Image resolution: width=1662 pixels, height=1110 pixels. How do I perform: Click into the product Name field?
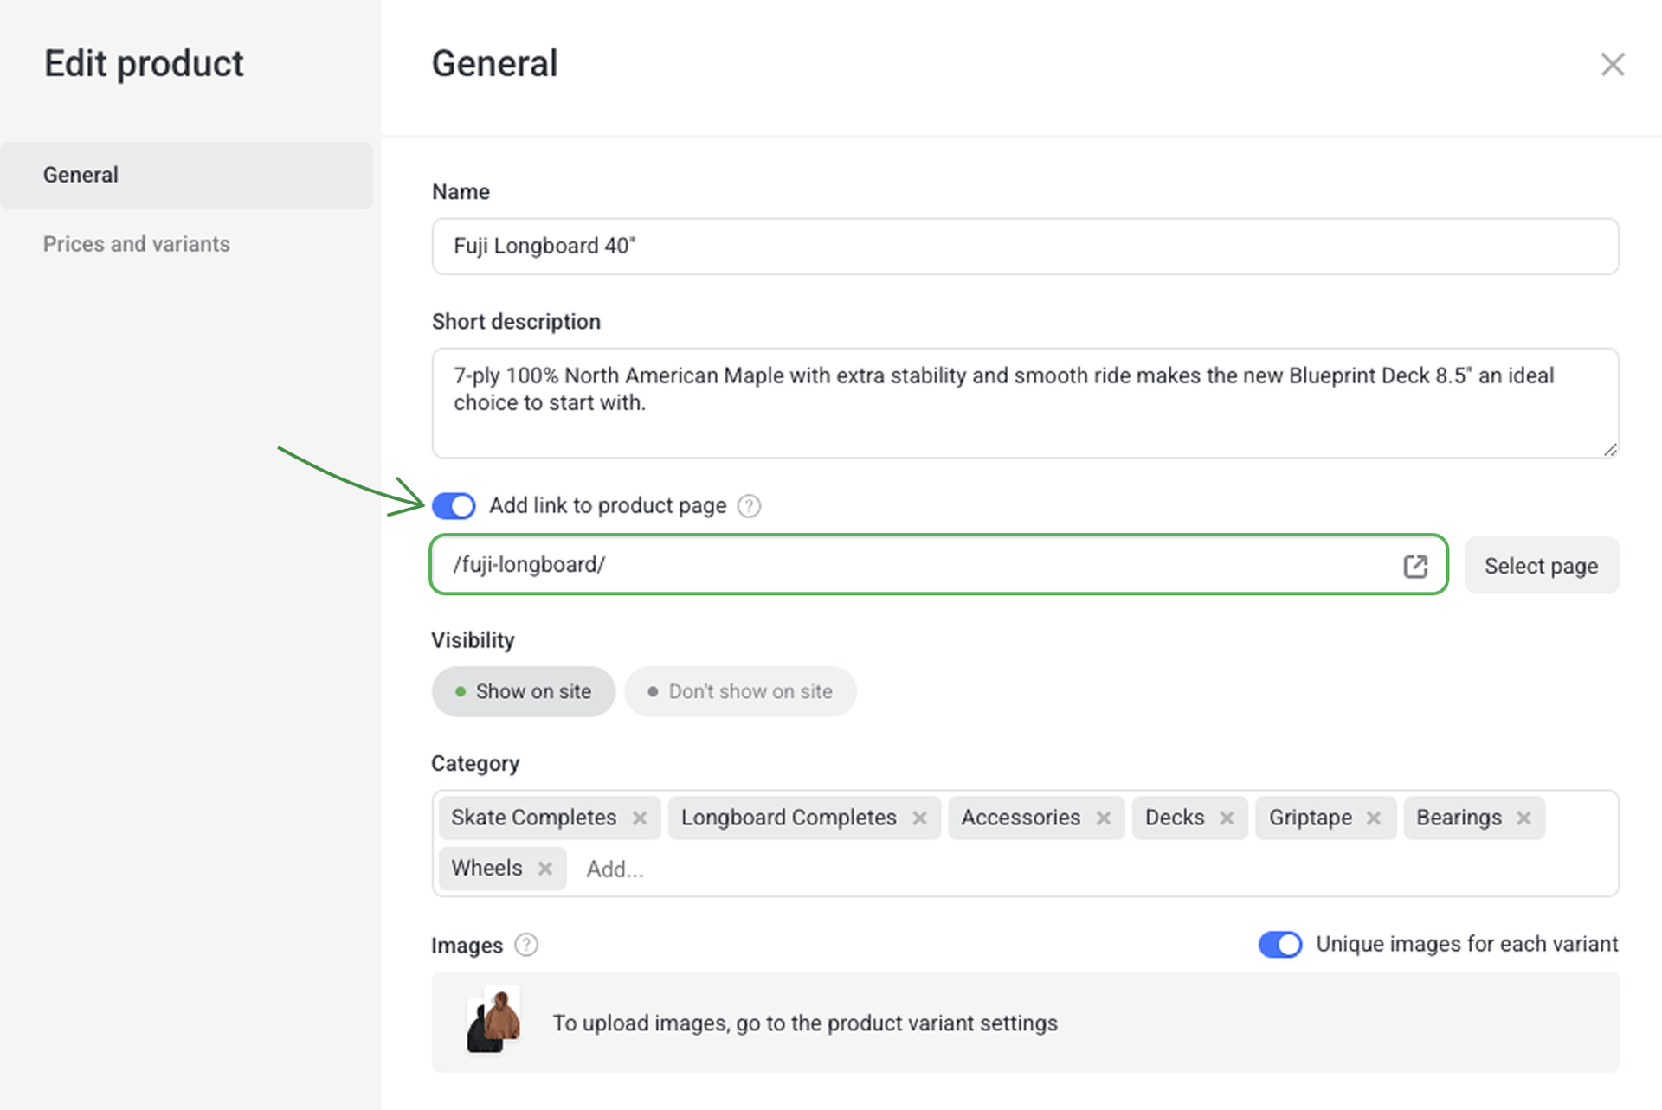[1024, 247]
